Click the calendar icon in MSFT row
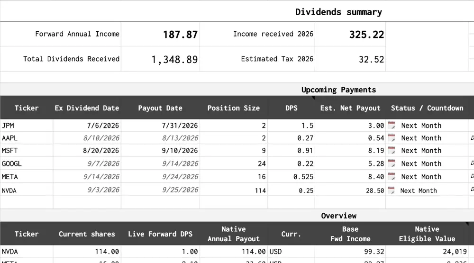Viewport: 474px width, 263px height. tap(392, 150)
